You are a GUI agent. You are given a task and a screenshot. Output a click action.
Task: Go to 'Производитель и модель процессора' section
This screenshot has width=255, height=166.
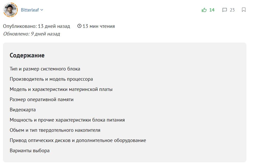51,79
